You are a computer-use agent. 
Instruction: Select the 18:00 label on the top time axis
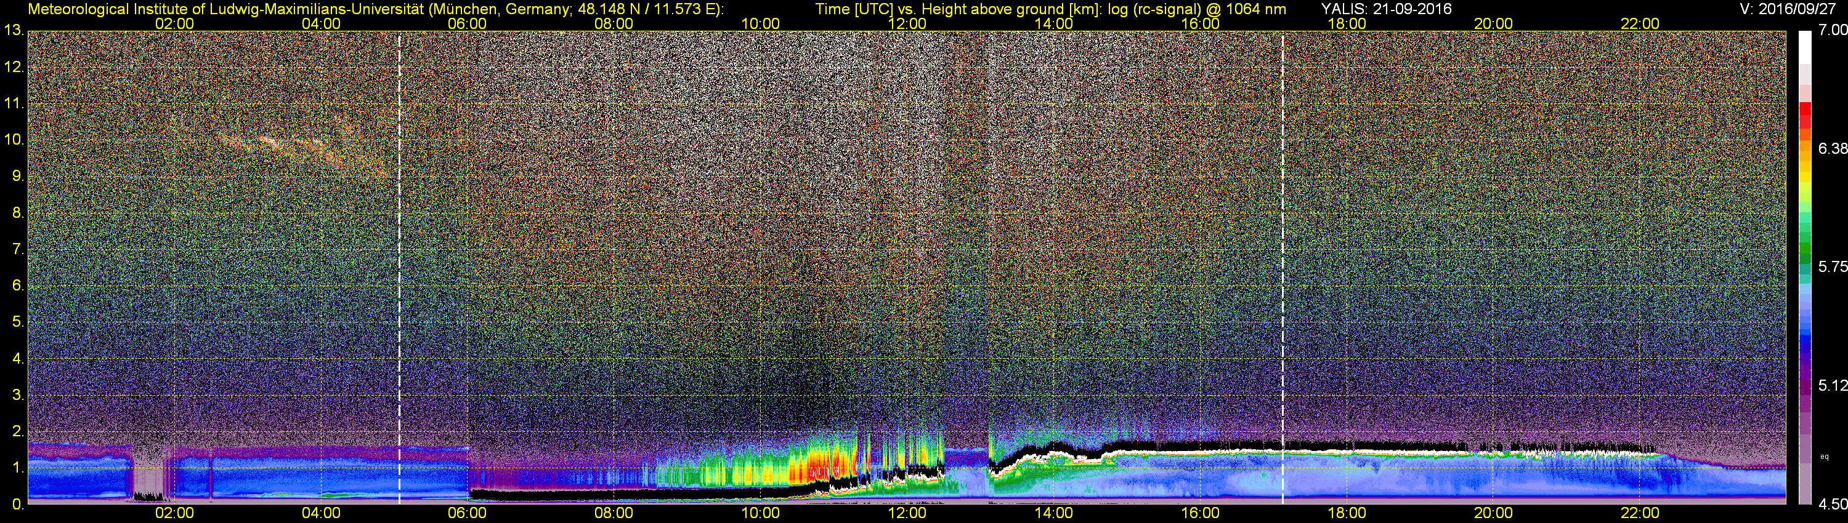(1347, 23)
